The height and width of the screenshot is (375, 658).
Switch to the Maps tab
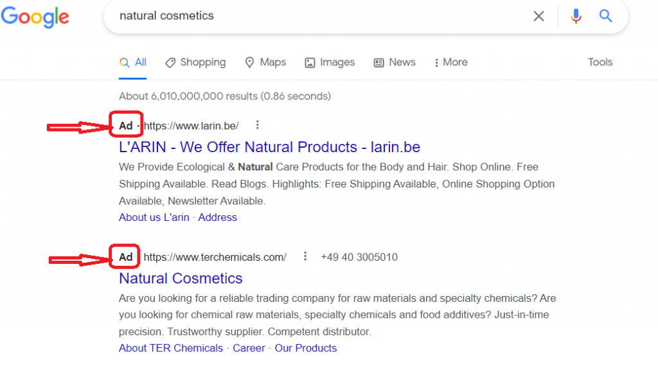pyautogui.click(x=265, y=62)
